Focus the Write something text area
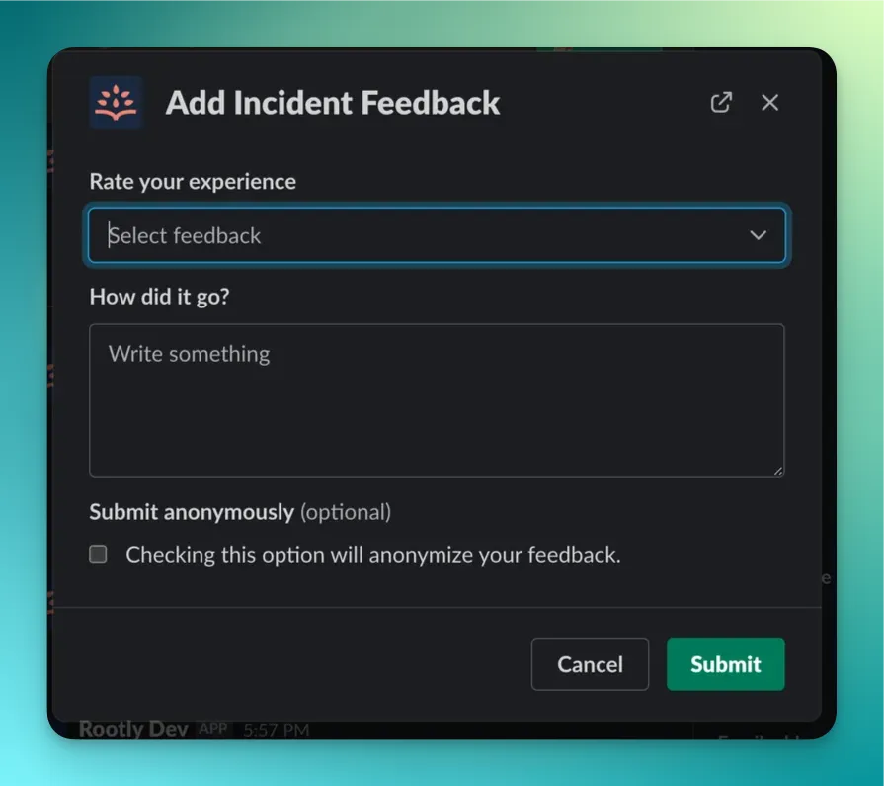The width and height of the screenshot is (884, 786). tap(437, 400)
